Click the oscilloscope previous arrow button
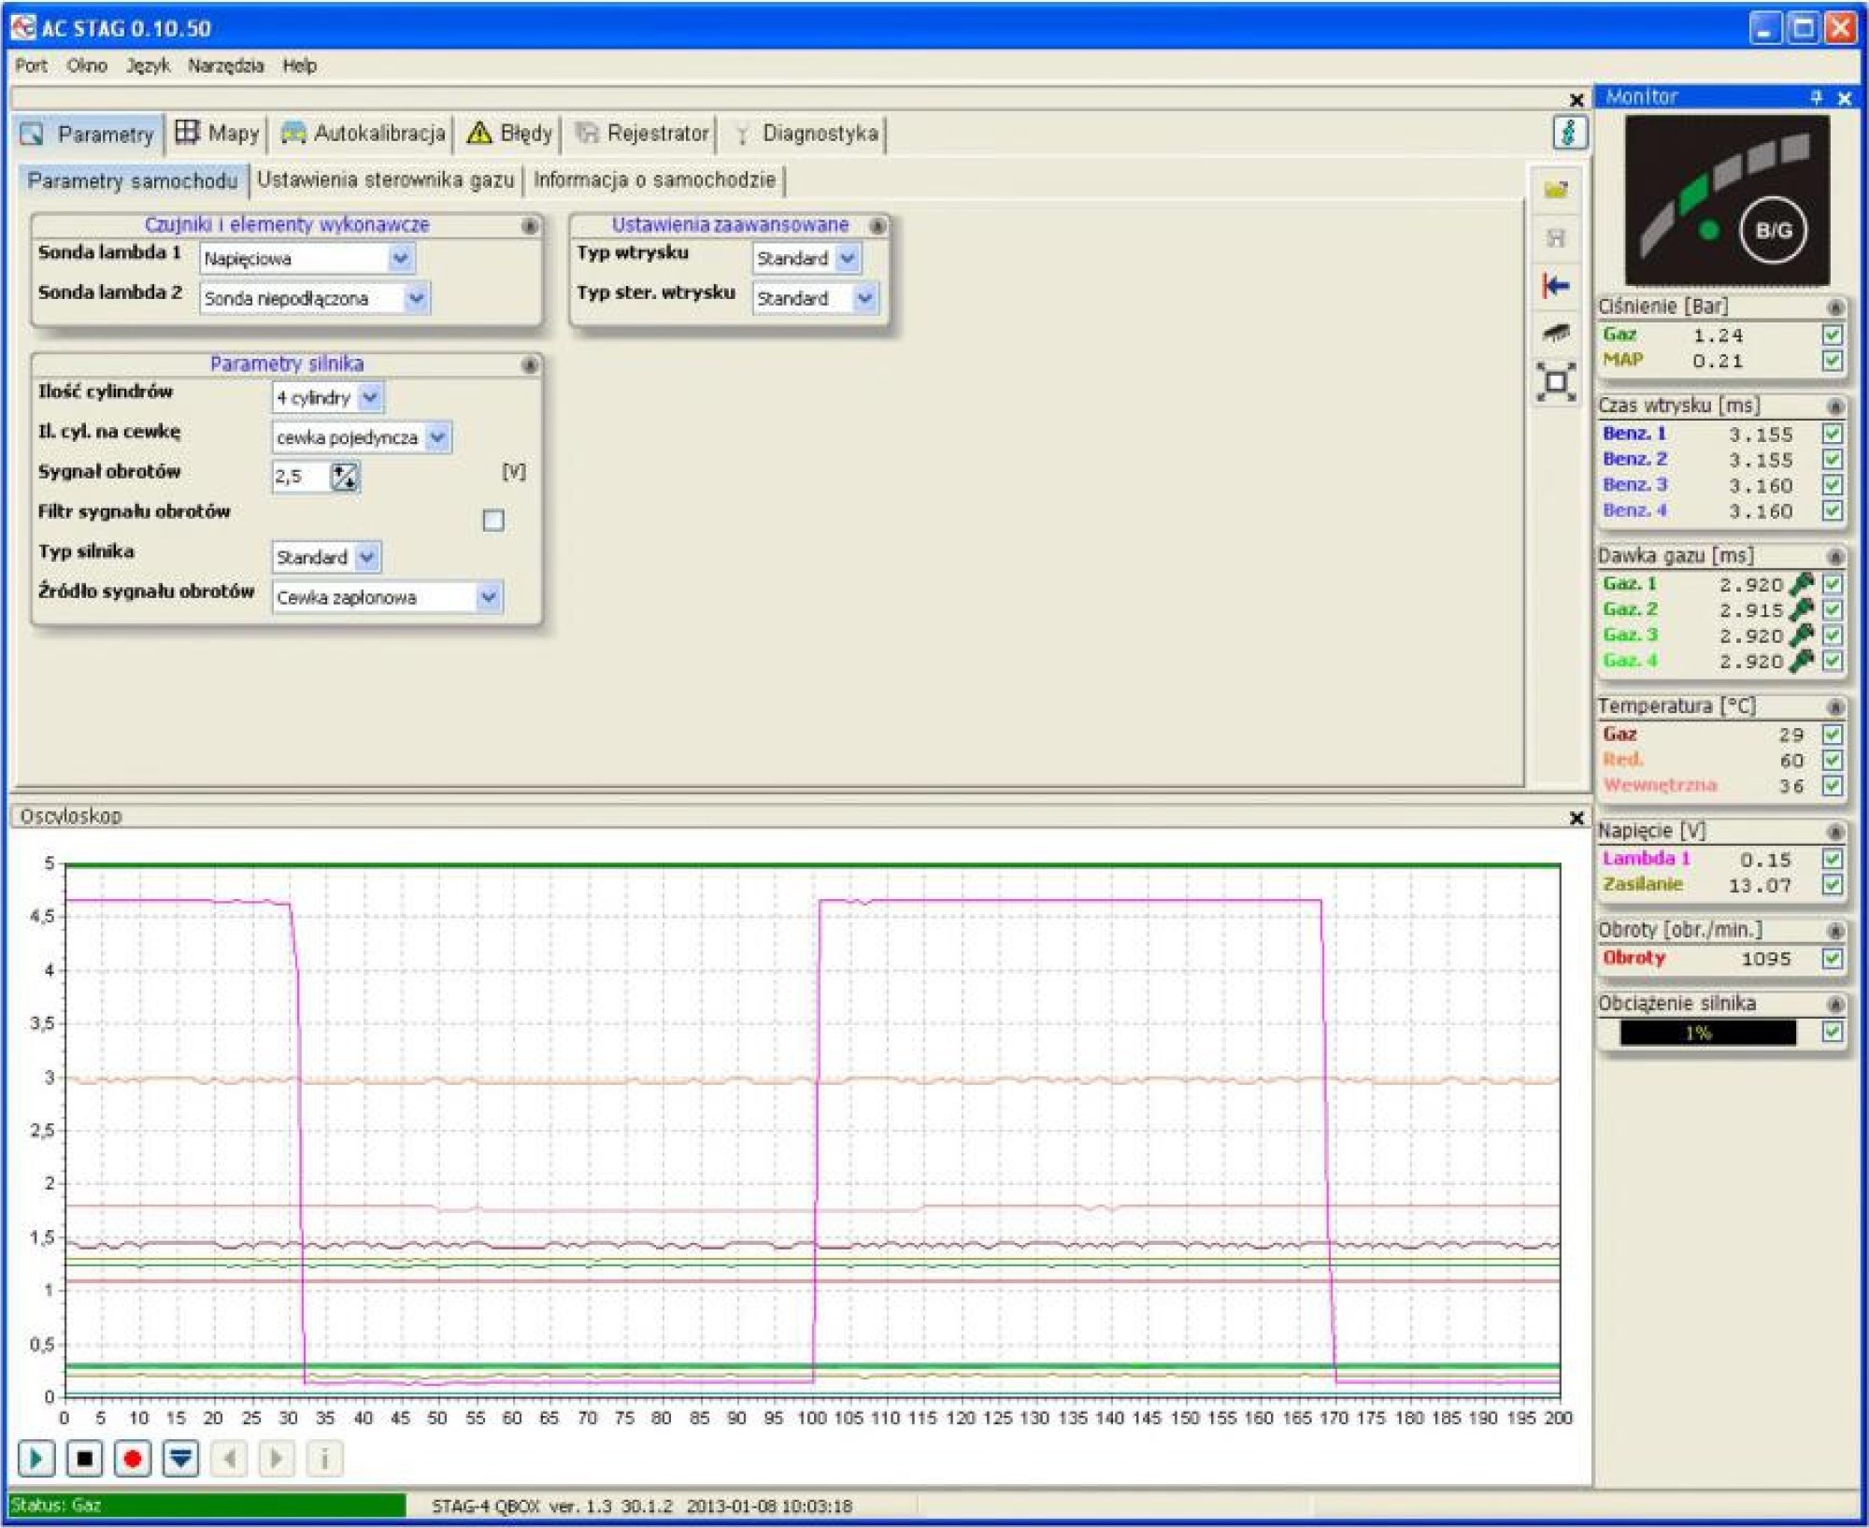This screenshot has height=1528, width=1869. point(229,1458)
